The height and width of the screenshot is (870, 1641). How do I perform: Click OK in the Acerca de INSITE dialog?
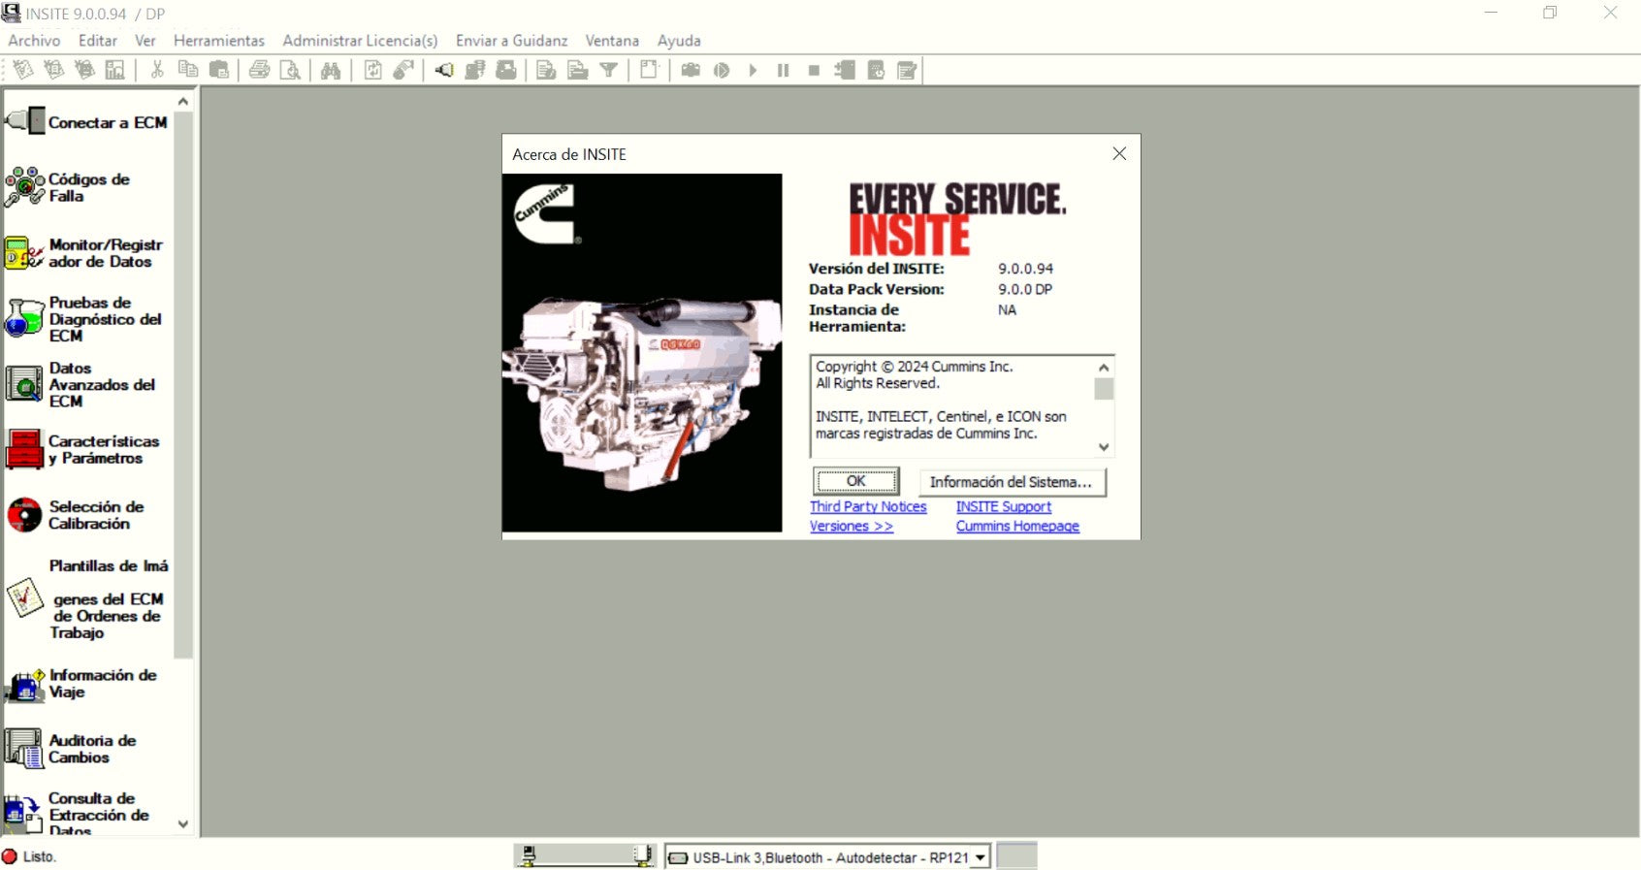tap(855, 481)
